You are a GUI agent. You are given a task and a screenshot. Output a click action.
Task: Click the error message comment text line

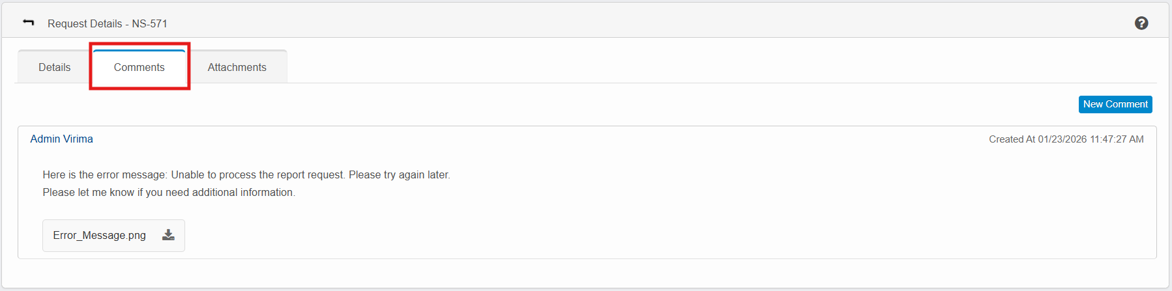click(246, 174)
